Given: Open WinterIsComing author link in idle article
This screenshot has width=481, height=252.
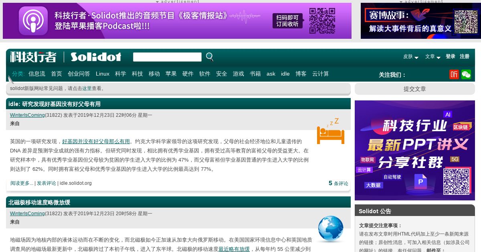Looking at the screenshot, I should pyautogui.click(x=27, y=115).
